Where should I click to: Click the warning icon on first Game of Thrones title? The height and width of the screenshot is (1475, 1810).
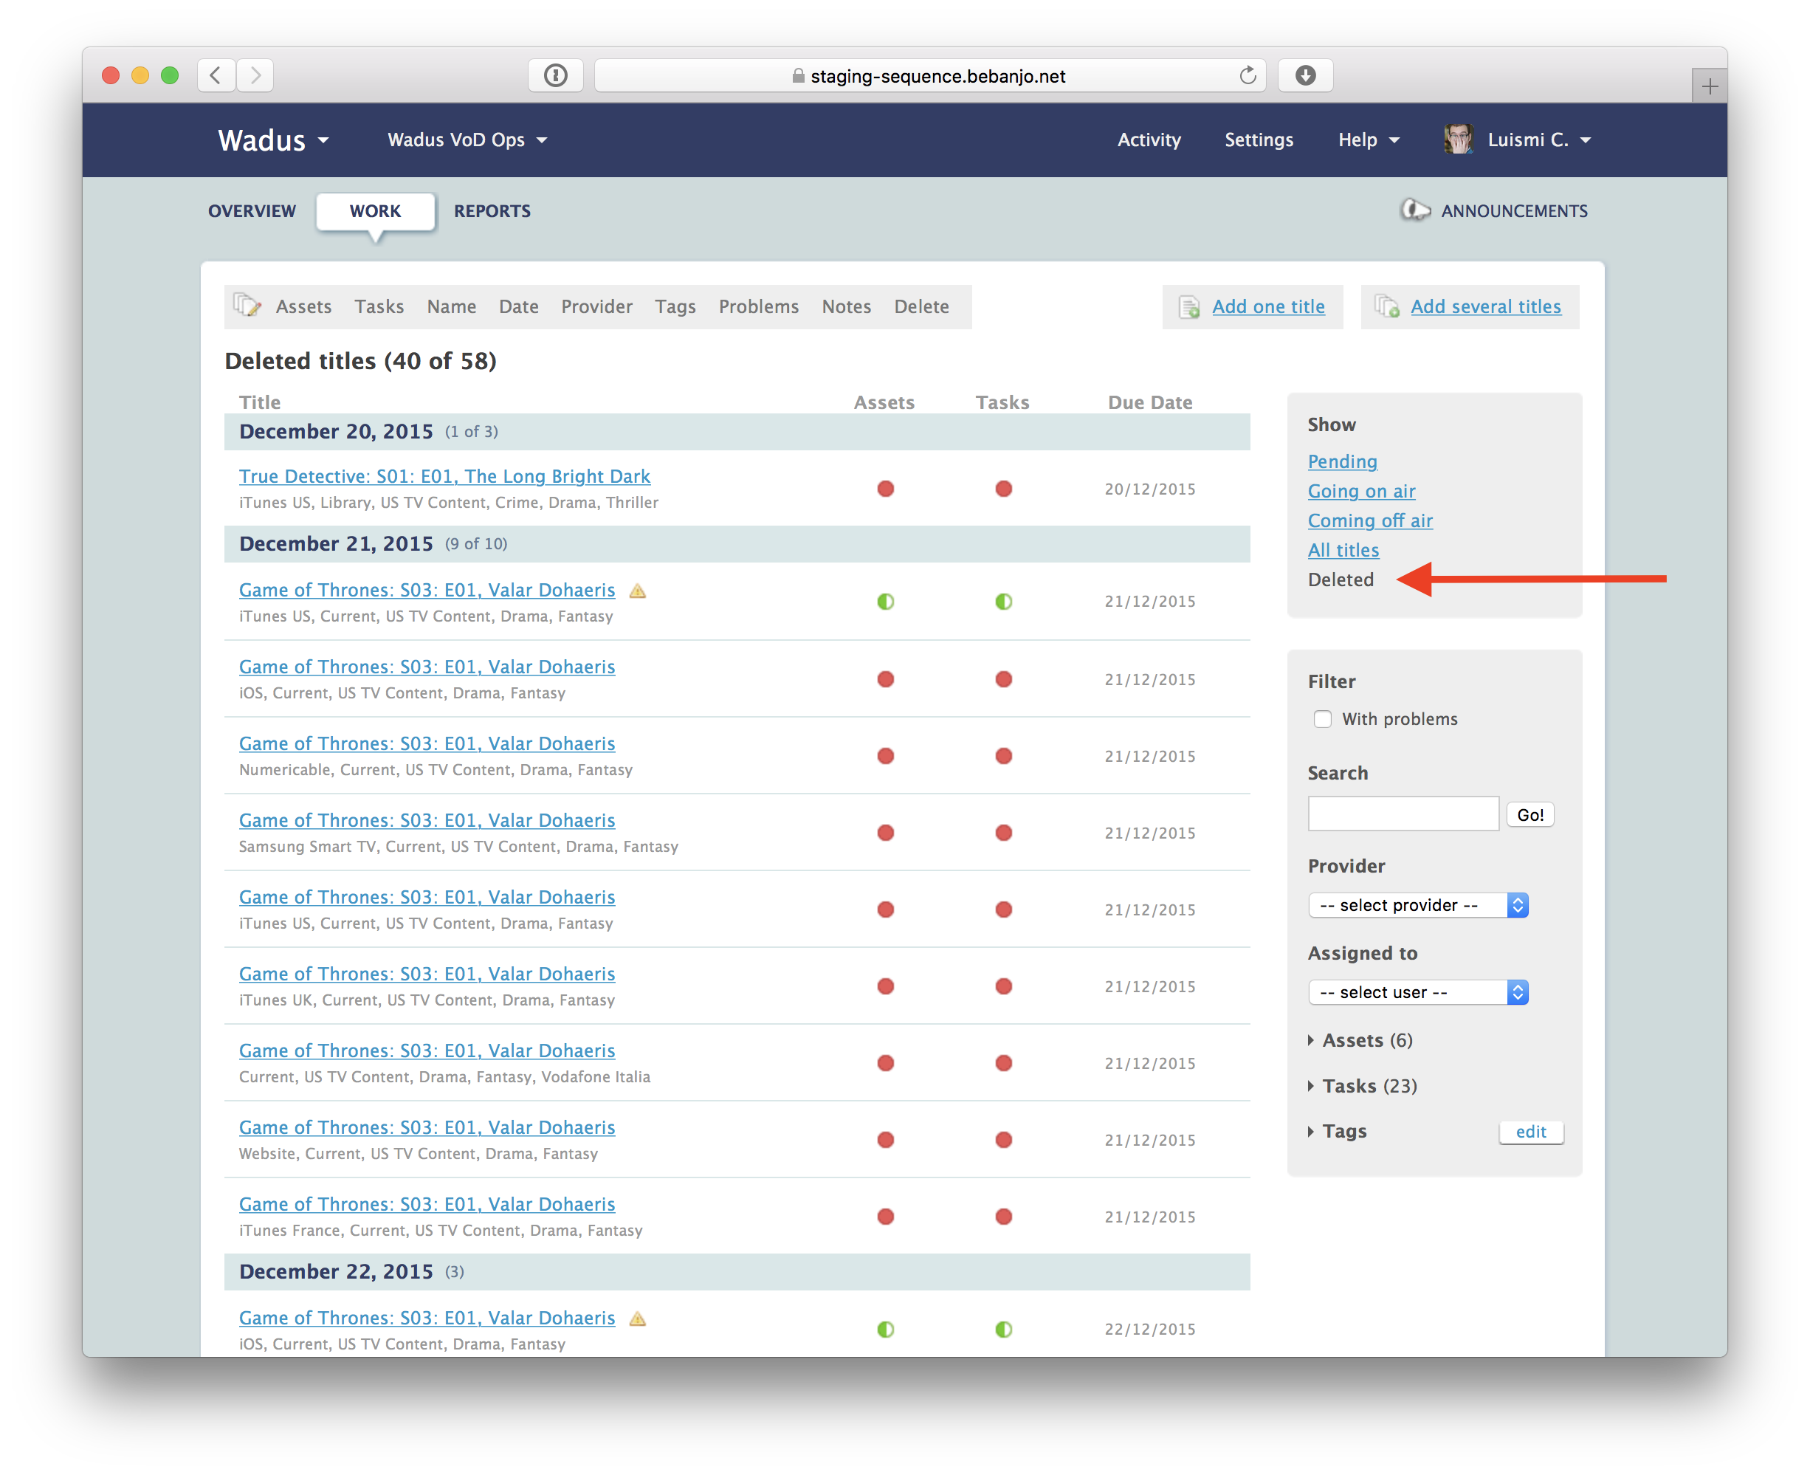(x=638, y=591)
